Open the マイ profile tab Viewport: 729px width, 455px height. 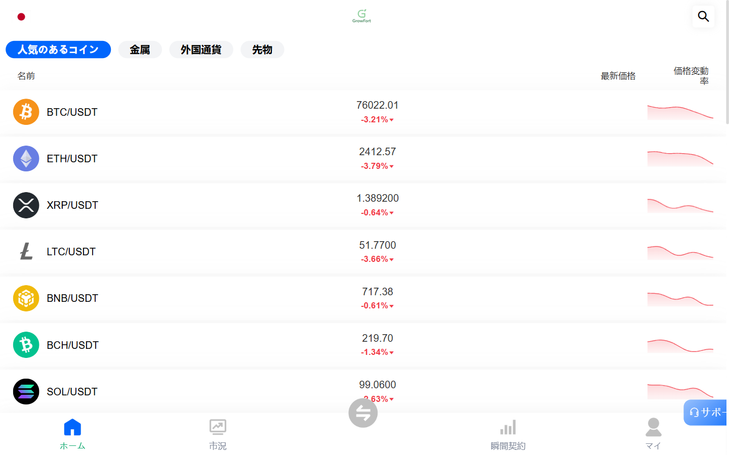653,434
